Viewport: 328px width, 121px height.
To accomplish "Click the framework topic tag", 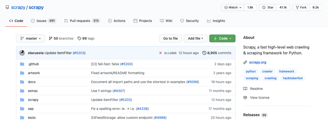I will click(287, 71).
